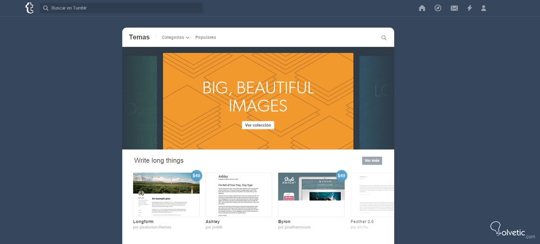Click the Ver colección button

pyautogui.click(x=258, y=125)
